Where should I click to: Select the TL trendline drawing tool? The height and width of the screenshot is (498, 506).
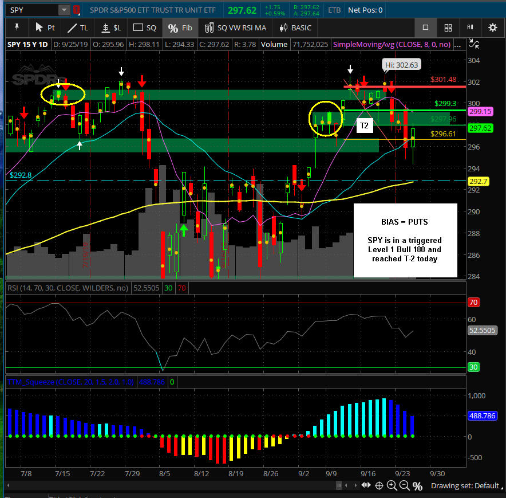[x=77, y=28]
